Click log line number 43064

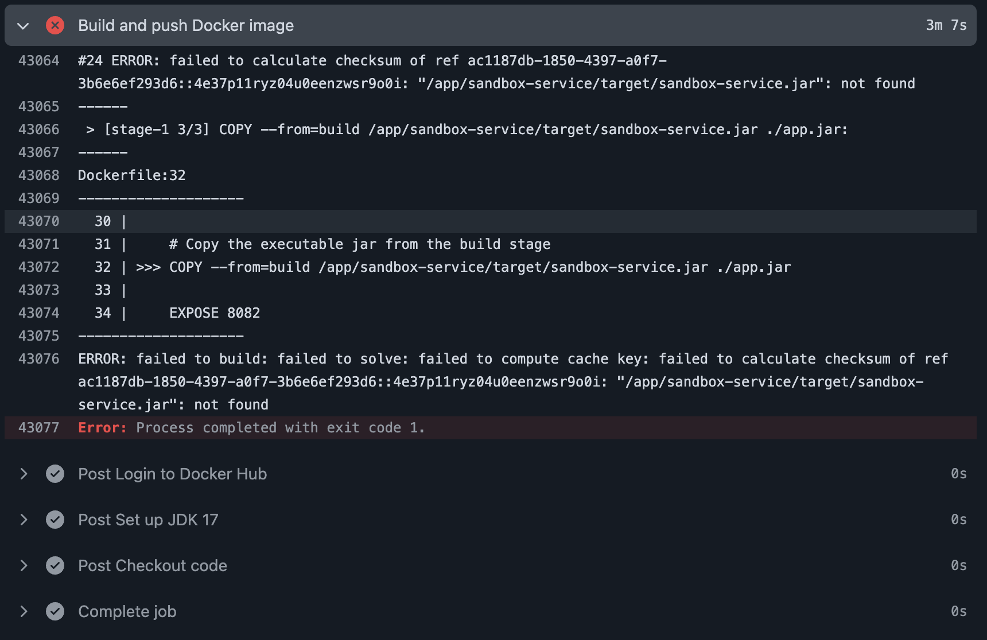(38, 61)
